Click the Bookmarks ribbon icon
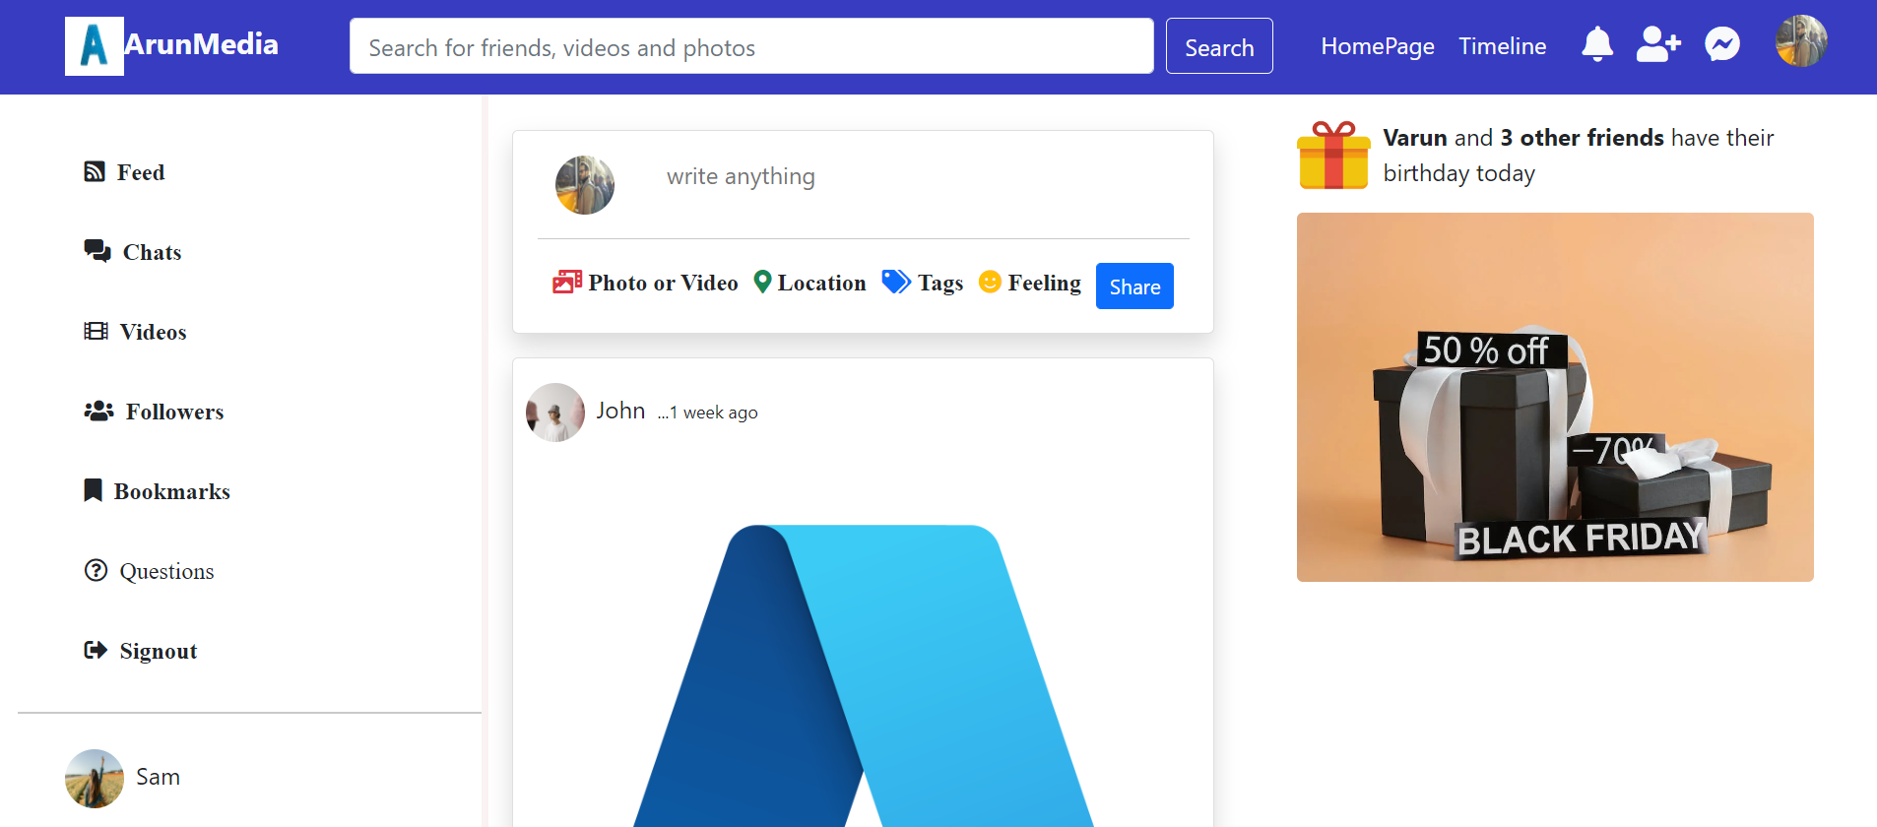The image size is (1877, 827). point(94,490)
